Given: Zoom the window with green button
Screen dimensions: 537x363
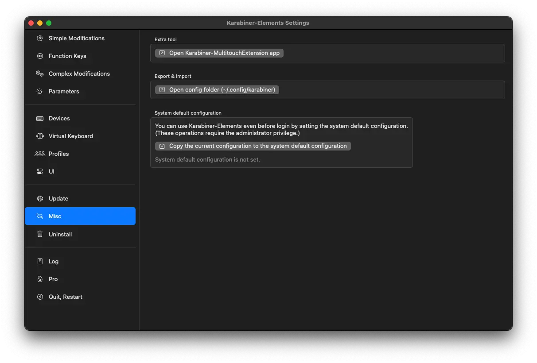Looking at the screenshot, I should pos(49,23).
